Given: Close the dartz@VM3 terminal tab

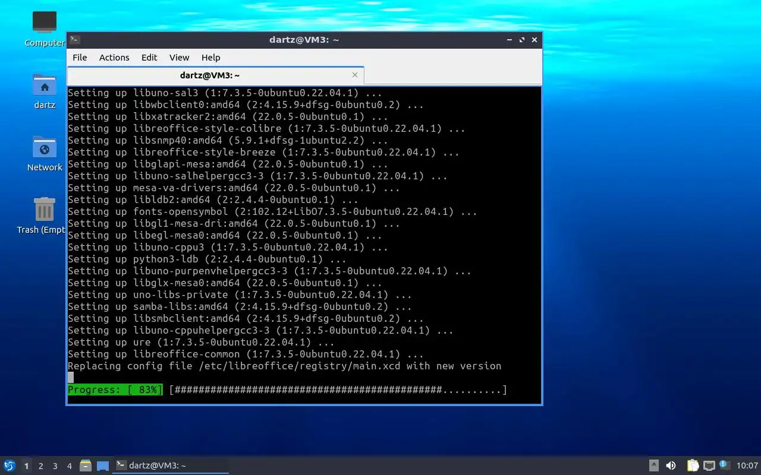Looking at the screenshot, I should click(355, 75).
